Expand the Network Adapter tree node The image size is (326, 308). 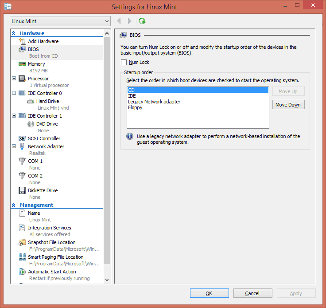[14, 146]
